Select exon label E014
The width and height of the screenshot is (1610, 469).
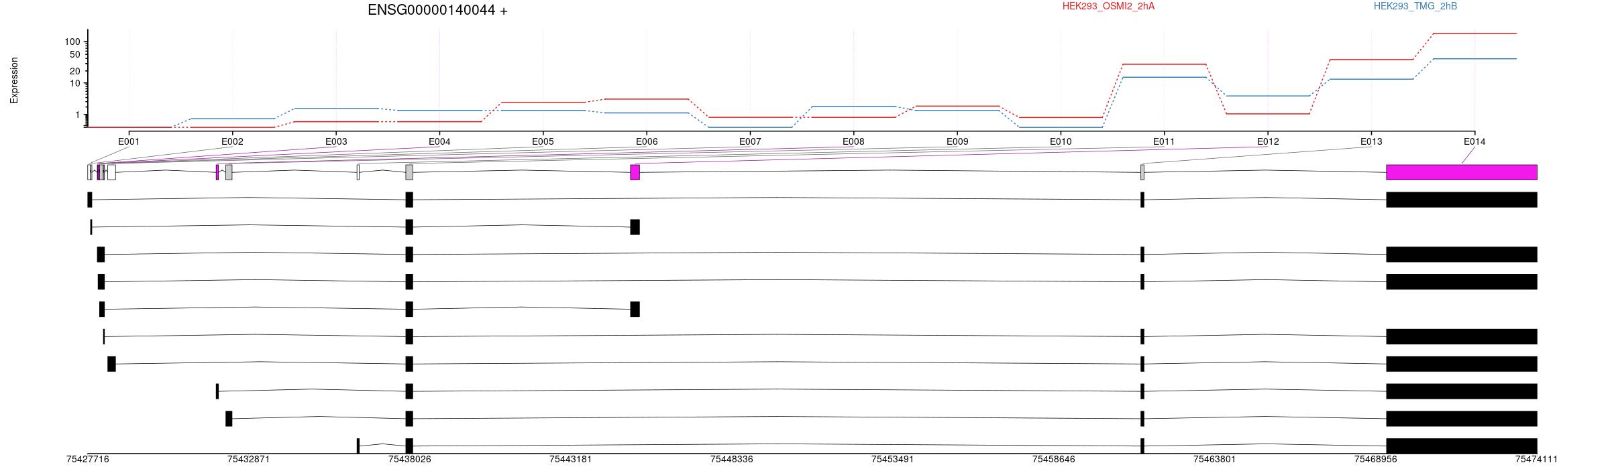pos(1474,141)
